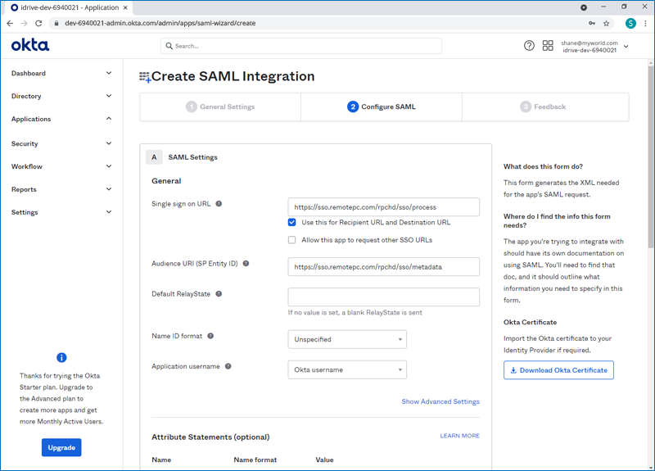This screenshot has width=655, height=471.
Task: Click Audience URI help icon
Action: click(246, 264)
